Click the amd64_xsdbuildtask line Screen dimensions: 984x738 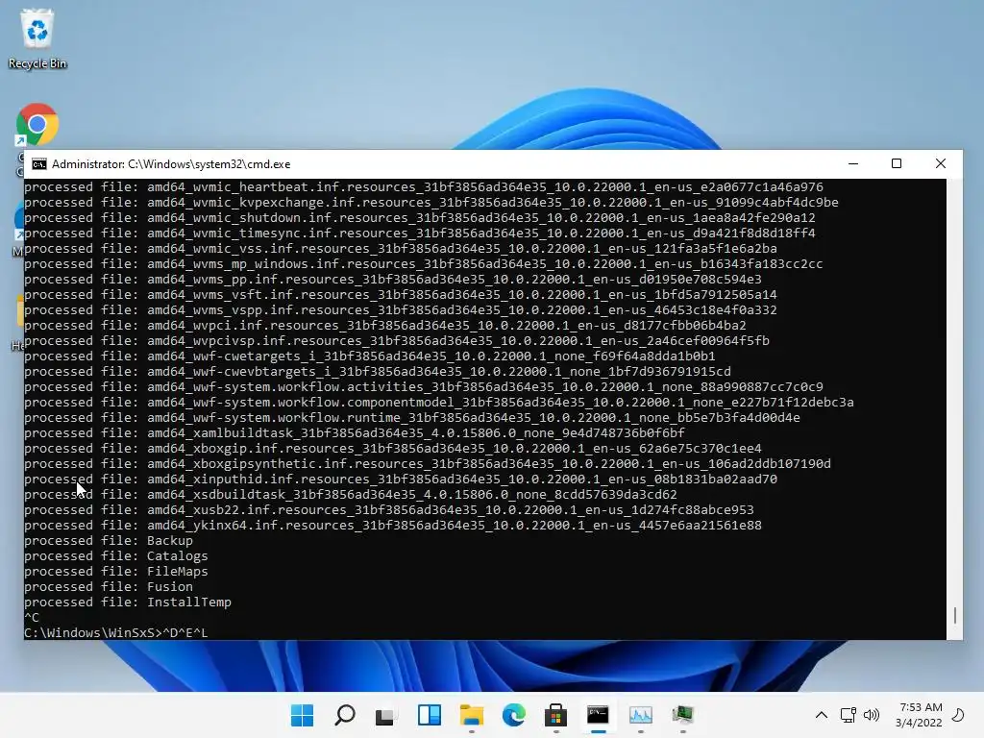351,495
